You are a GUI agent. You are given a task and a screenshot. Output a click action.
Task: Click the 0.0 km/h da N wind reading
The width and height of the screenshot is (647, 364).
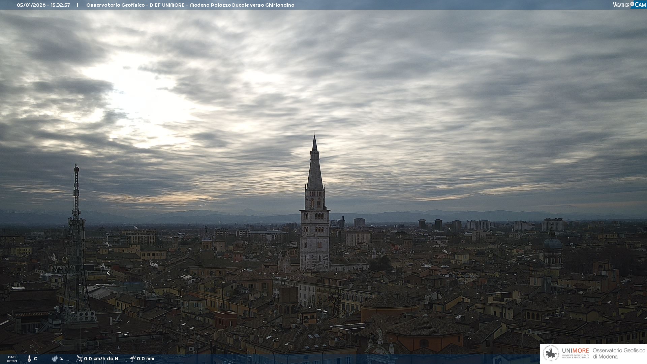(101, 359)
